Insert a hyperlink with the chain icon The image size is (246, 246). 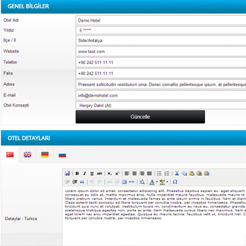coord(110,182)
